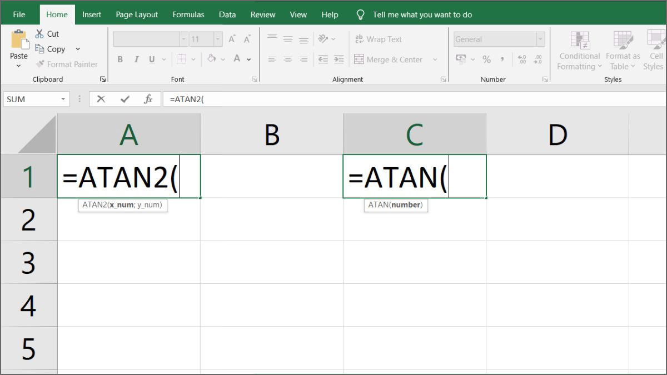The image size is (667, 375).
Task: Toggle Bold formatting
Action: pos(120,59)
